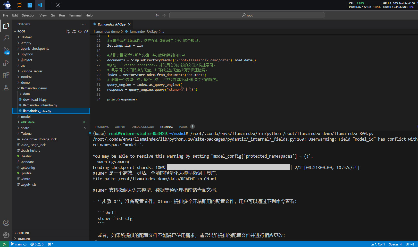The image size is (418, 247).
Task: Synchronize changes via status bar sync icon
Action: point(25,244)
